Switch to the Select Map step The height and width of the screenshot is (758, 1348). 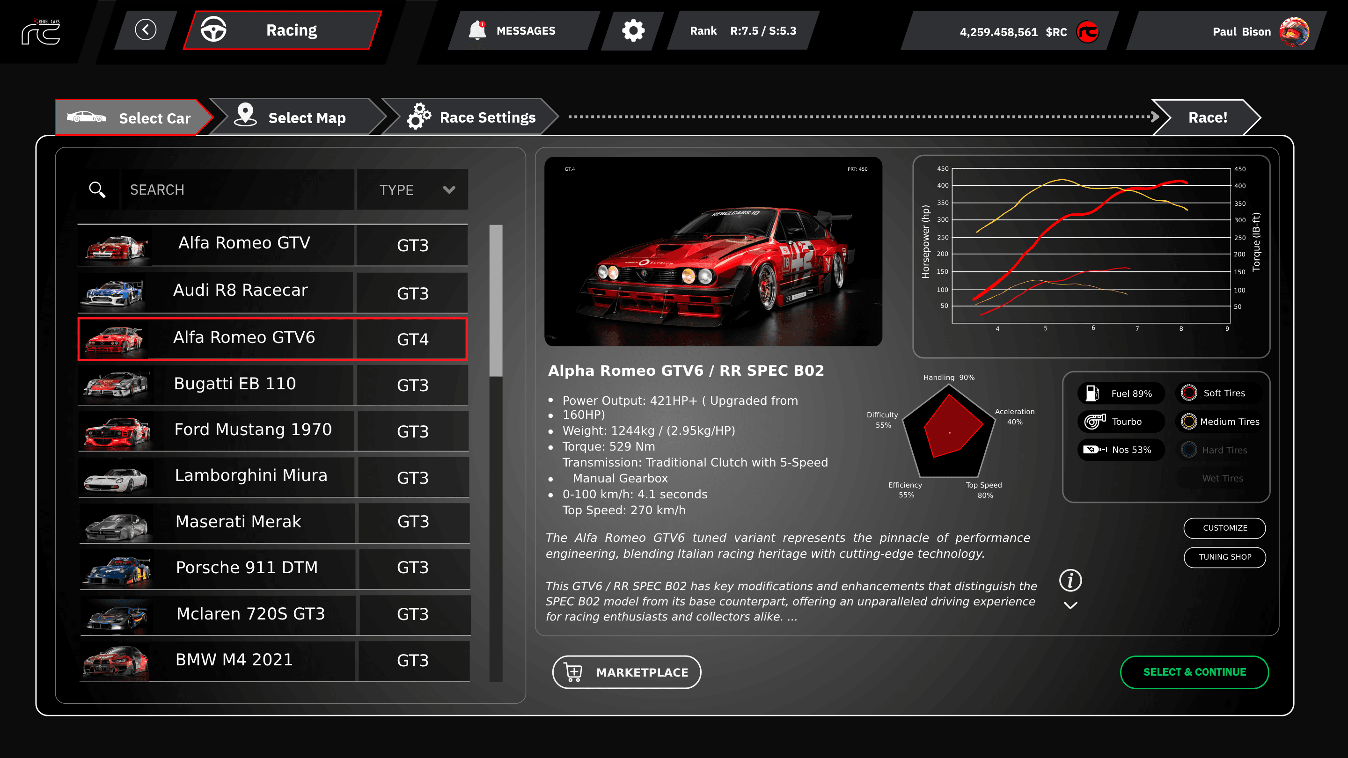(x=298, y=117)
